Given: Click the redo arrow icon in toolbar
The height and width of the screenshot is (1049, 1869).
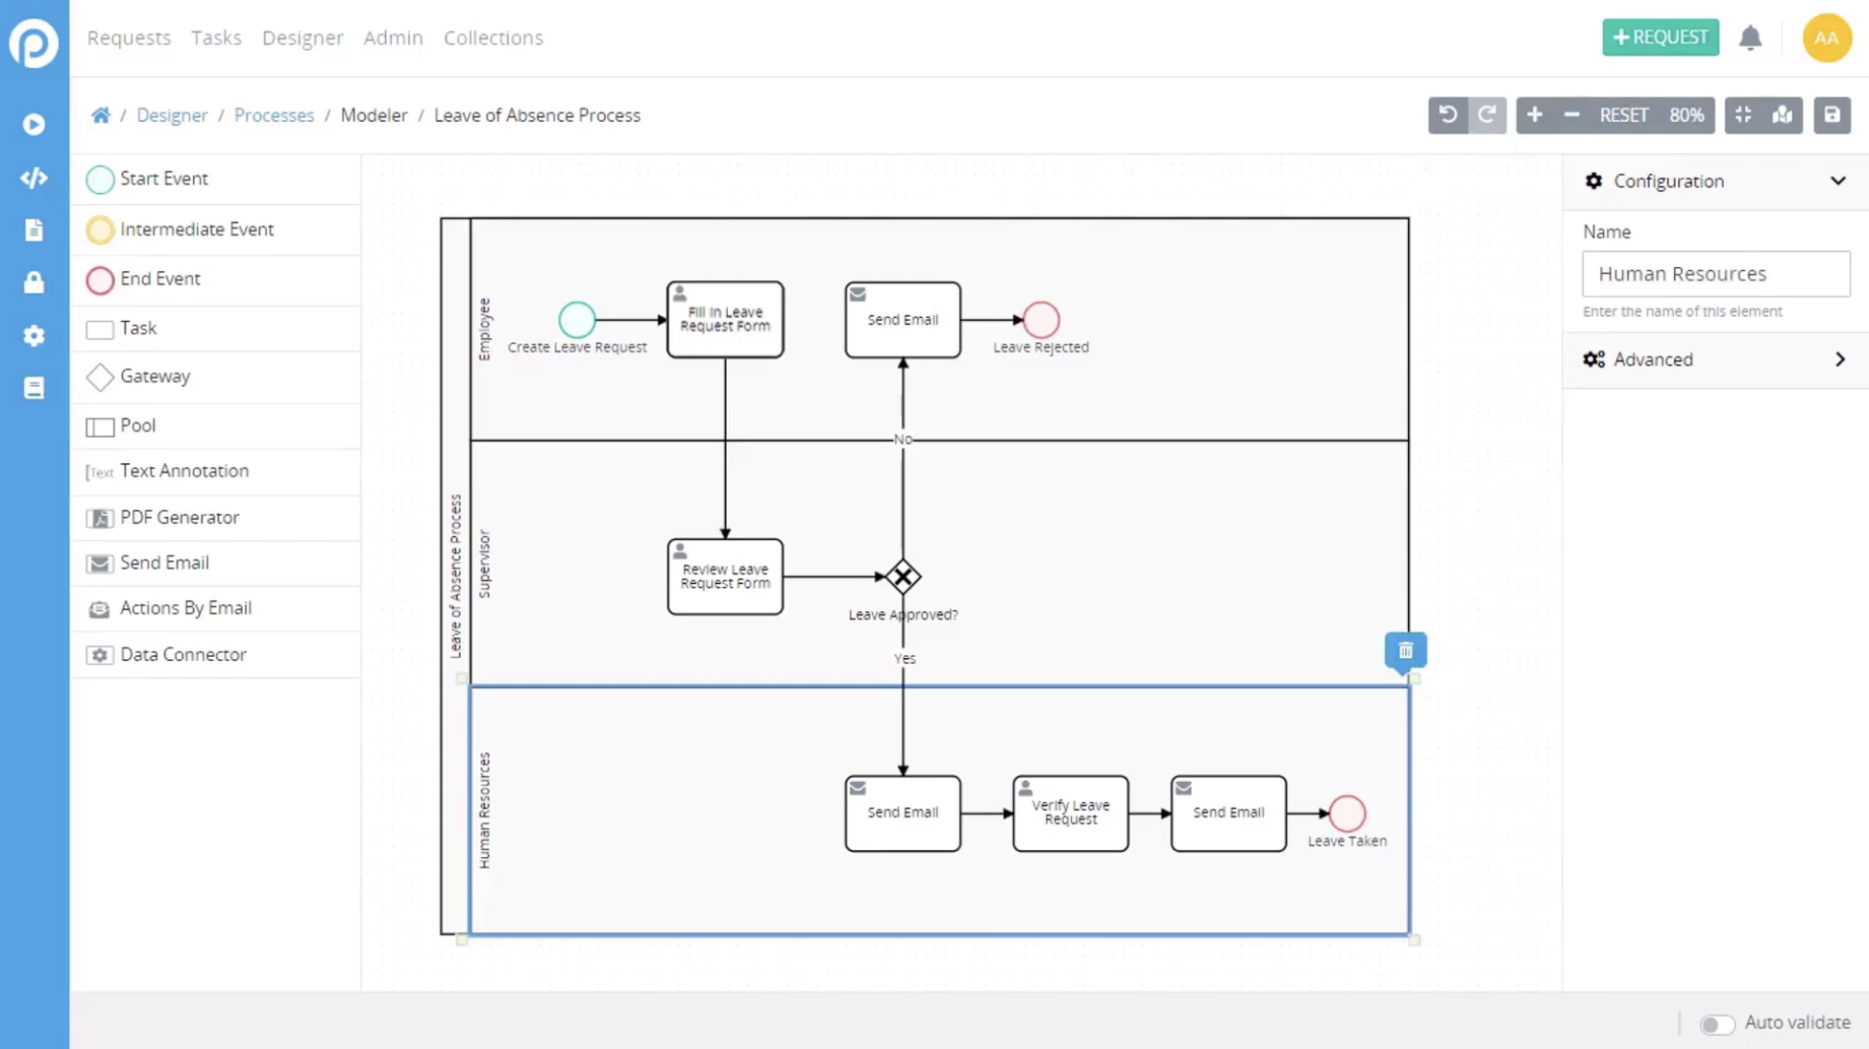Looking at the screenshot, I should [1487, 114].
